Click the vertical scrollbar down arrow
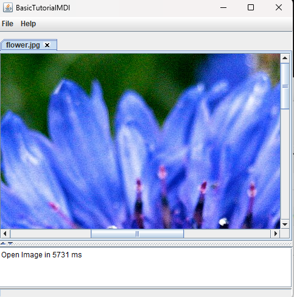This screenshot has height=297, width=294. coord(285,224)
